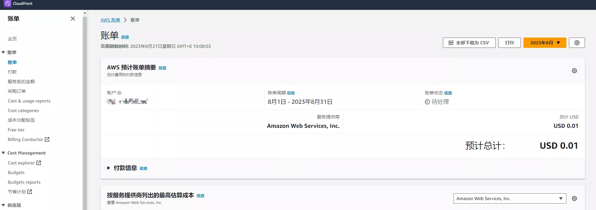Click billing period text 8月1日 - 2023年8月31日
This screenshot has width=596, height=210.
pos(300,102)
